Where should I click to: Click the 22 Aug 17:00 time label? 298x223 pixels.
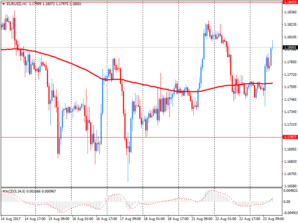click(250, 219)
